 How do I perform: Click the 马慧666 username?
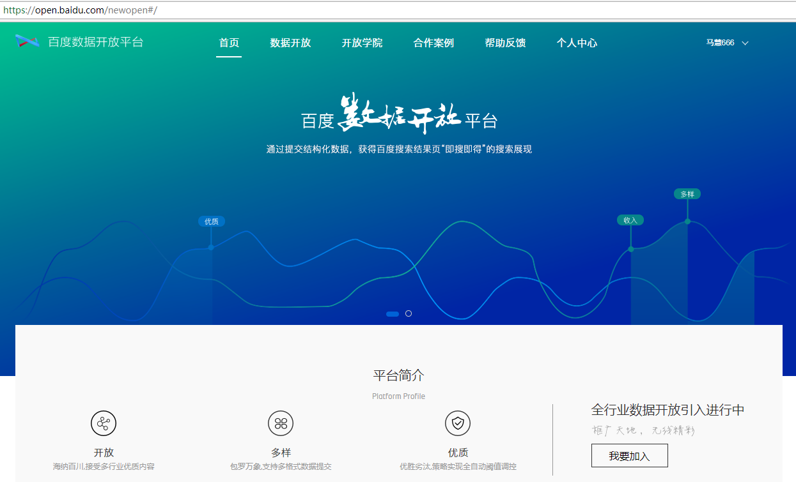720,43
